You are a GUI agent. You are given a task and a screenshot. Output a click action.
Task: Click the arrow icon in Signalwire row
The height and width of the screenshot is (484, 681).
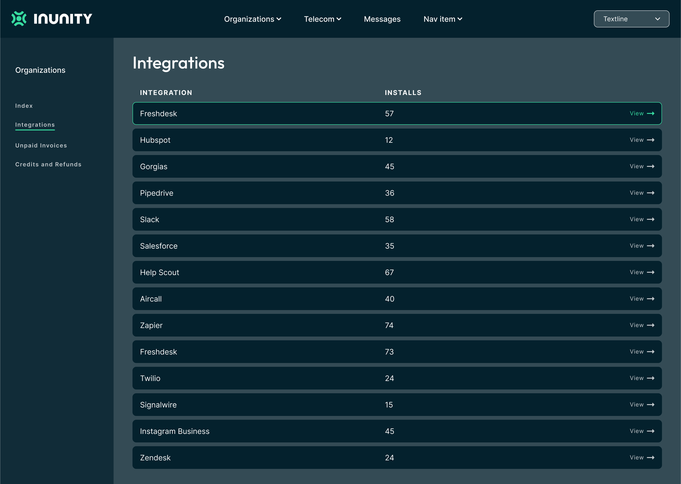650,405
